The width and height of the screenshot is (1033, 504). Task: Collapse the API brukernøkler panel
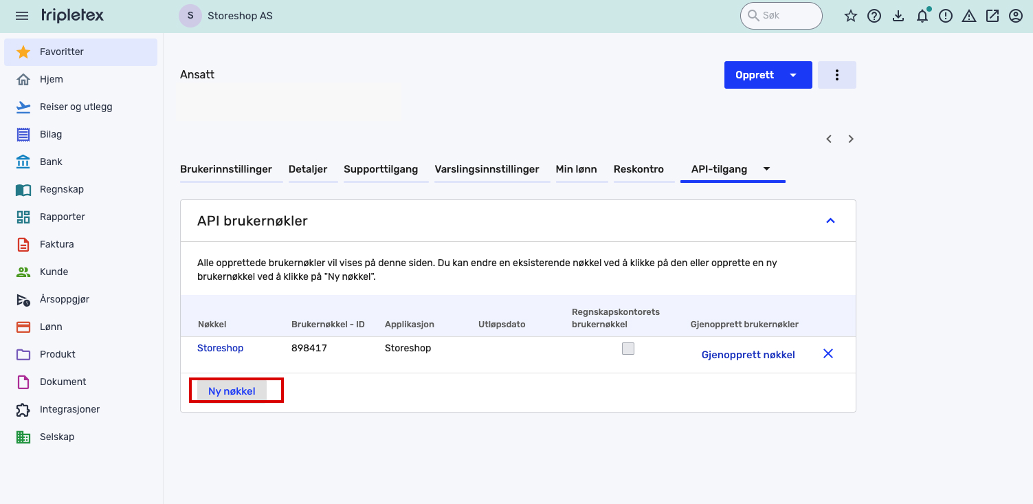coord(830,221)
